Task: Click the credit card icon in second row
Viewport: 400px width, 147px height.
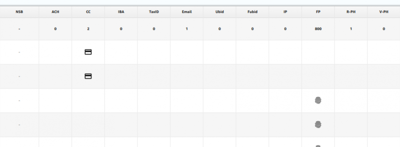Action: (88, 76)
